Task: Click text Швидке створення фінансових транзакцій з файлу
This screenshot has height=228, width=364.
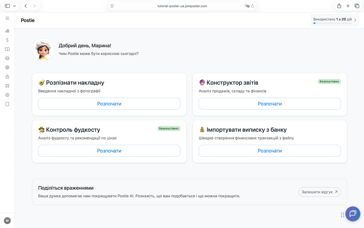Action: point(246,138)
